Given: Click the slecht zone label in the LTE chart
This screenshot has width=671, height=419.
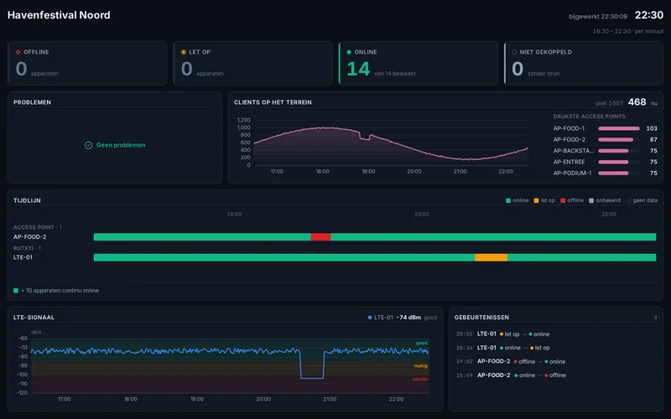Looking at the screenshot, I should pos(420,380).
